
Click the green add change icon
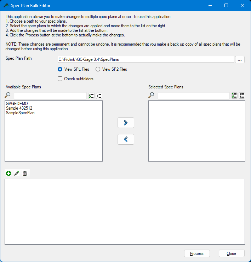pyautogui.click(x=8, y=173)
